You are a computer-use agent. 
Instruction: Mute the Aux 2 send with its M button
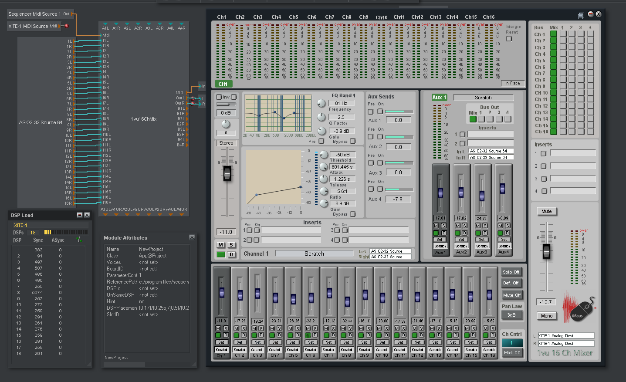[457, 225]
